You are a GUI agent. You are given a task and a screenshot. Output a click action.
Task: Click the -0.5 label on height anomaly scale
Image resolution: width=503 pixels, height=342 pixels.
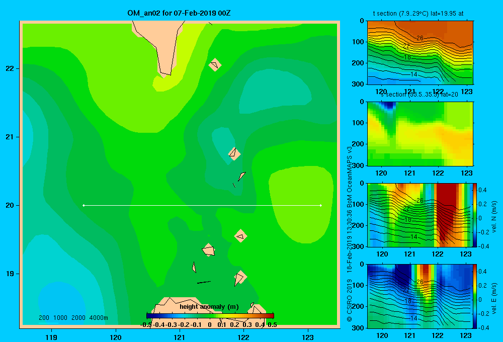click(x=146, y=325)
